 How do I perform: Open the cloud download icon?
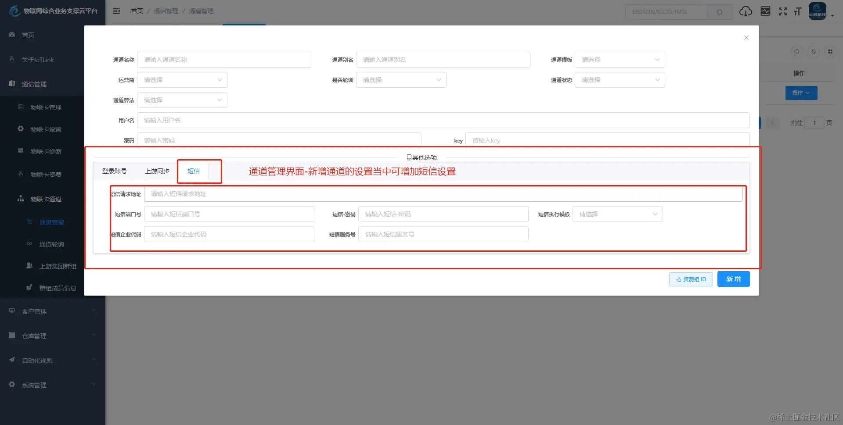[x=746, y=11]
